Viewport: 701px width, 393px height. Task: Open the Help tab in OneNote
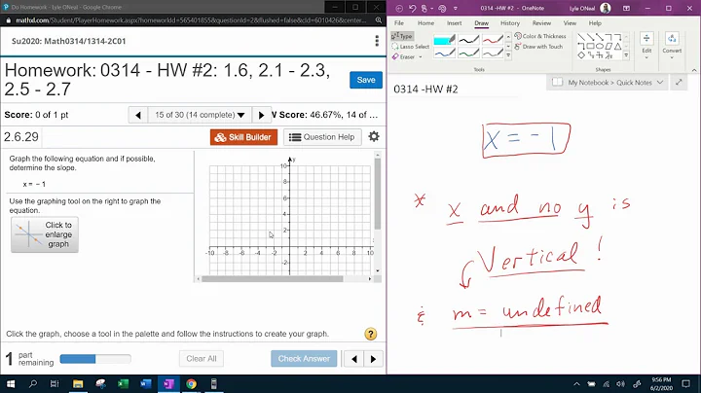[x=595, y=23]
